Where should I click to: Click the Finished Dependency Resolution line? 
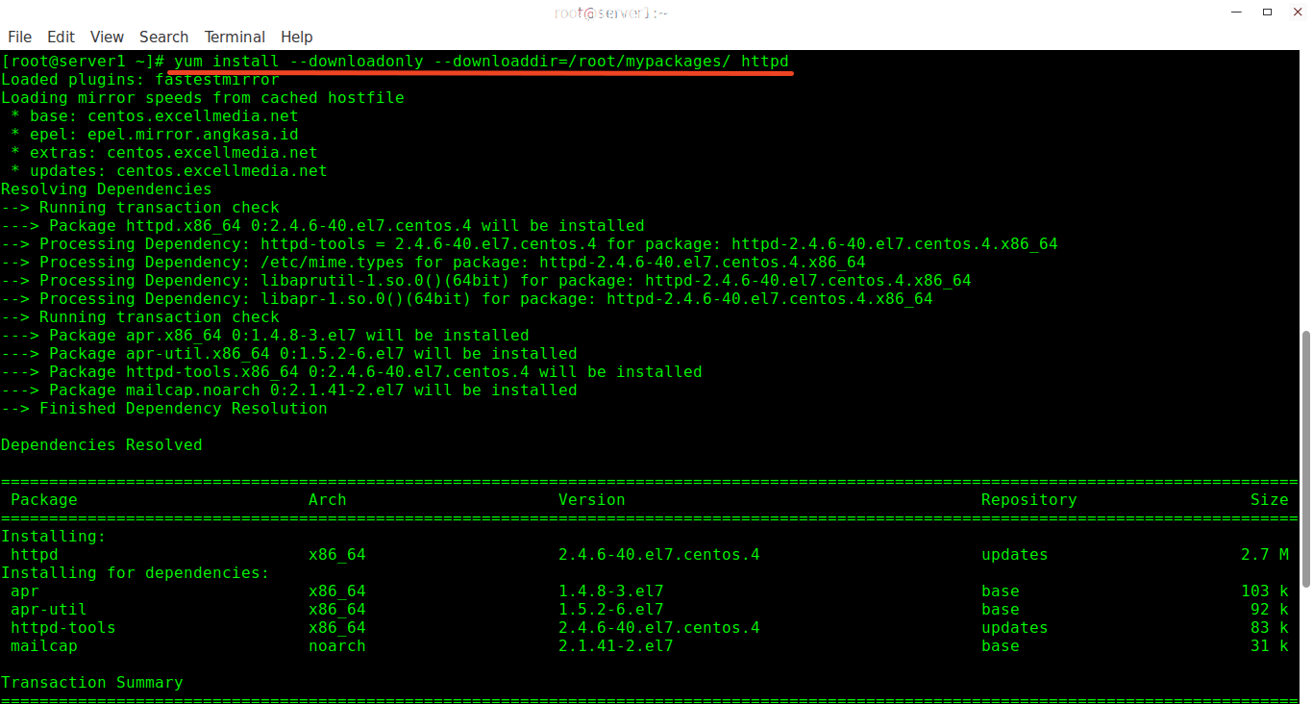pos(161,408)
